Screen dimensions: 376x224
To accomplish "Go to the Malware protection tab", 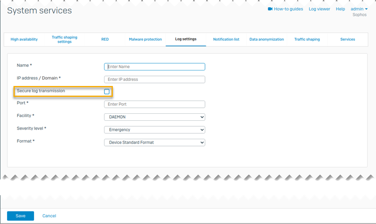I will point(145,39).
